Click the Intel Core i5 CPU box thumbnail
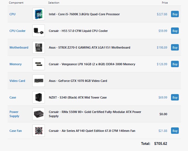Image resolution: width=188 pixels, height=151 pixels. (38, 14)
